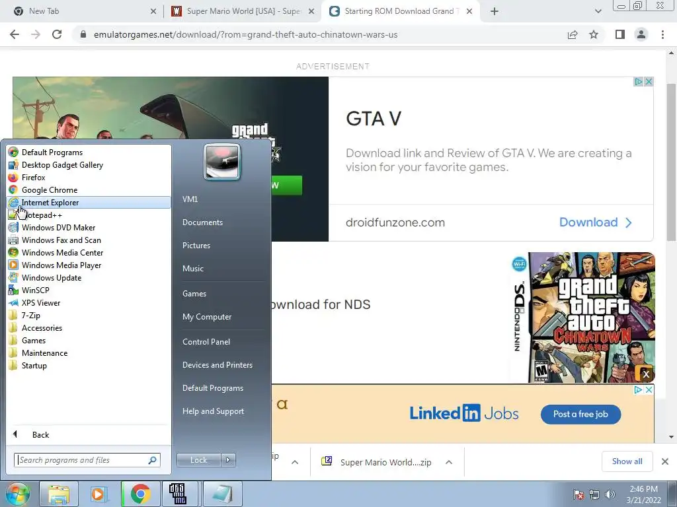677x507 pixels.
Task: Share this page icon in the address bar
Action: (x=573, y=34)
